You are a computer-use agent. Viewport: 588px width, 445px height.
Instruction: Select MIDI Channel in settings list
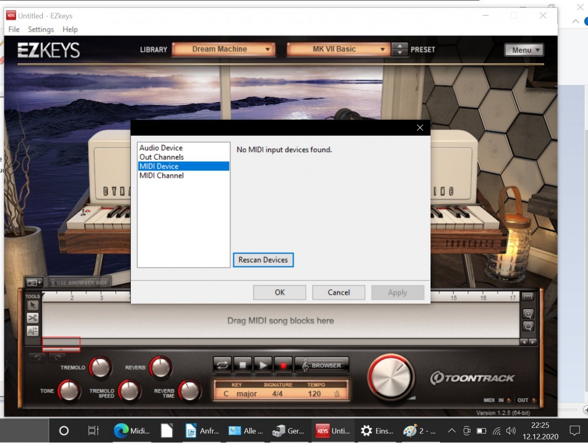pos(184,176)
